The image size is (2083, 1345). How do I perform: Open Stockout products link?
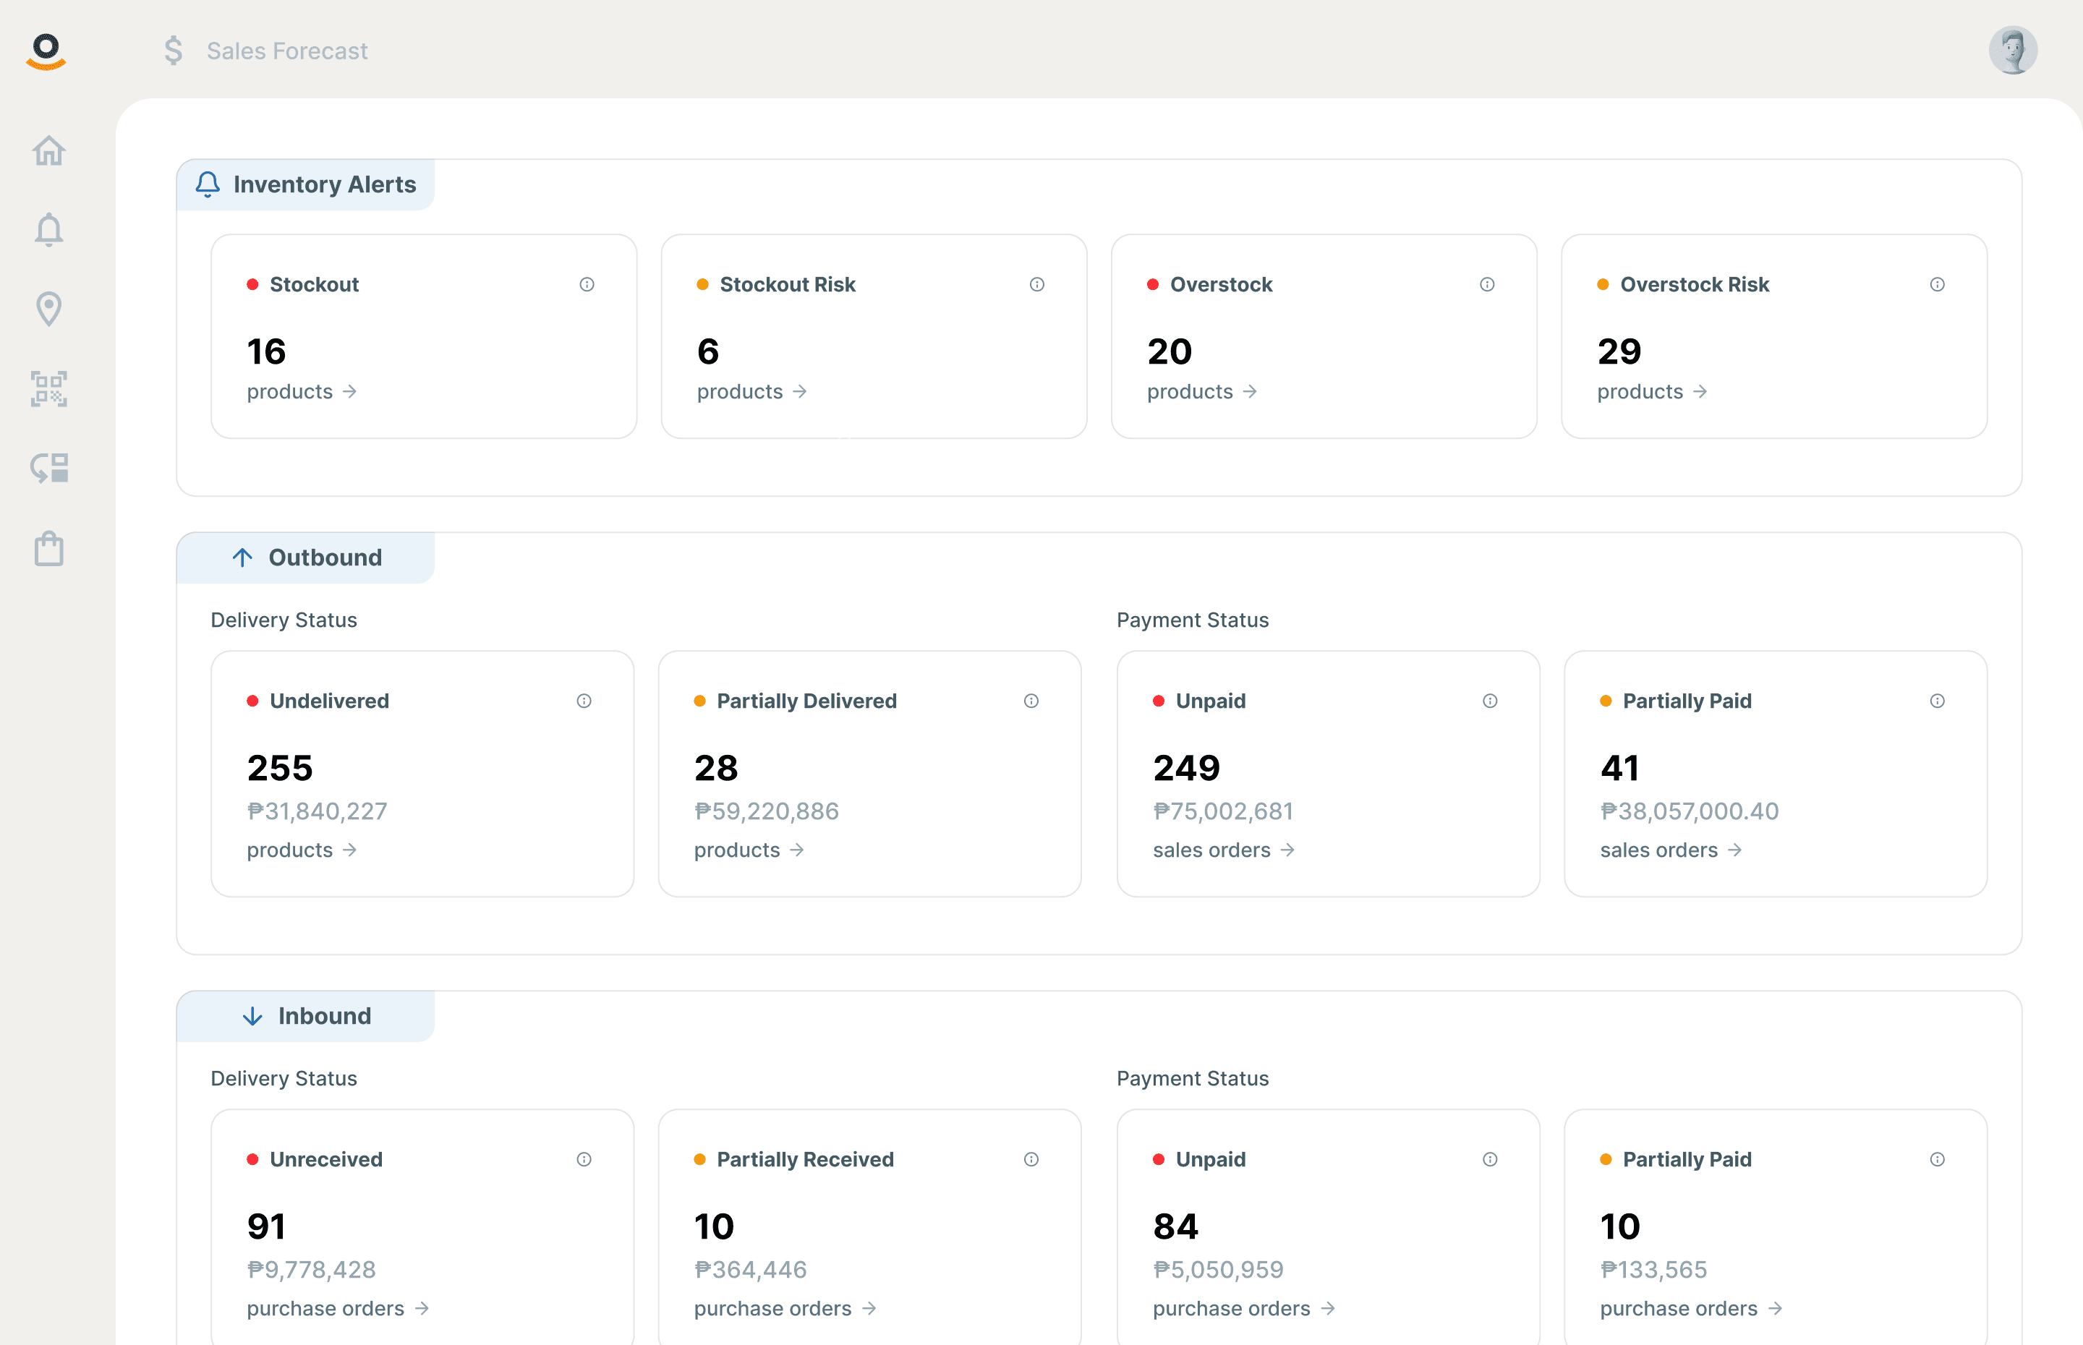pyautogui.click(x=302, y=392)
